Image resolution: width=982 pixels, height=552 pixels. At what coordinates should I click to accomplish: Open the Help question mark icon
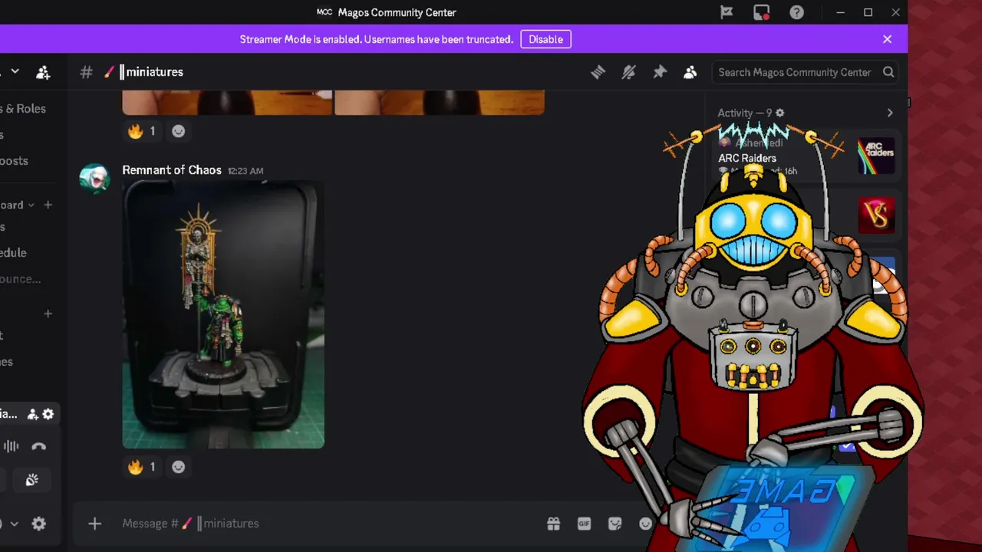[796, 12]
